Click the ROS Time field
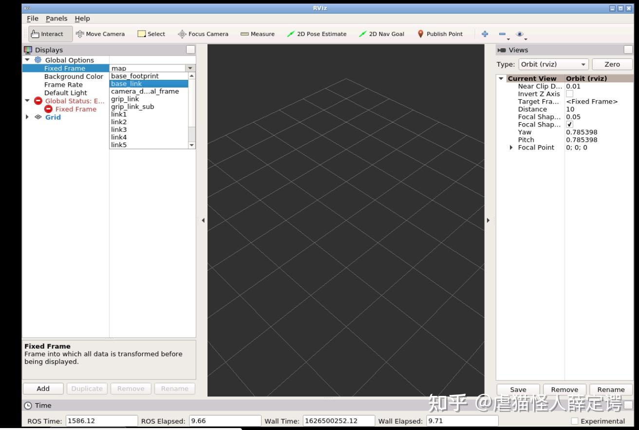Viewport: 639px width, 430px height. [x=101, y=421]
